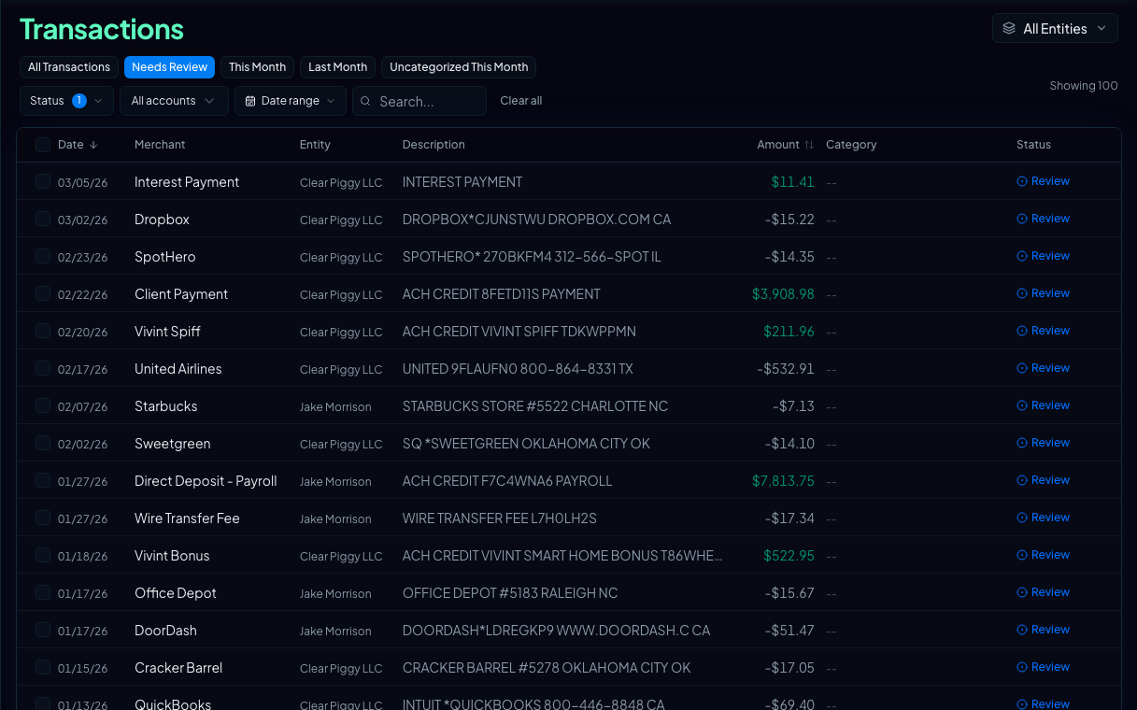Click the $522.95 Vivint Bonus amount
Viewport: 1137px width, 710px height.
[789, 556]
